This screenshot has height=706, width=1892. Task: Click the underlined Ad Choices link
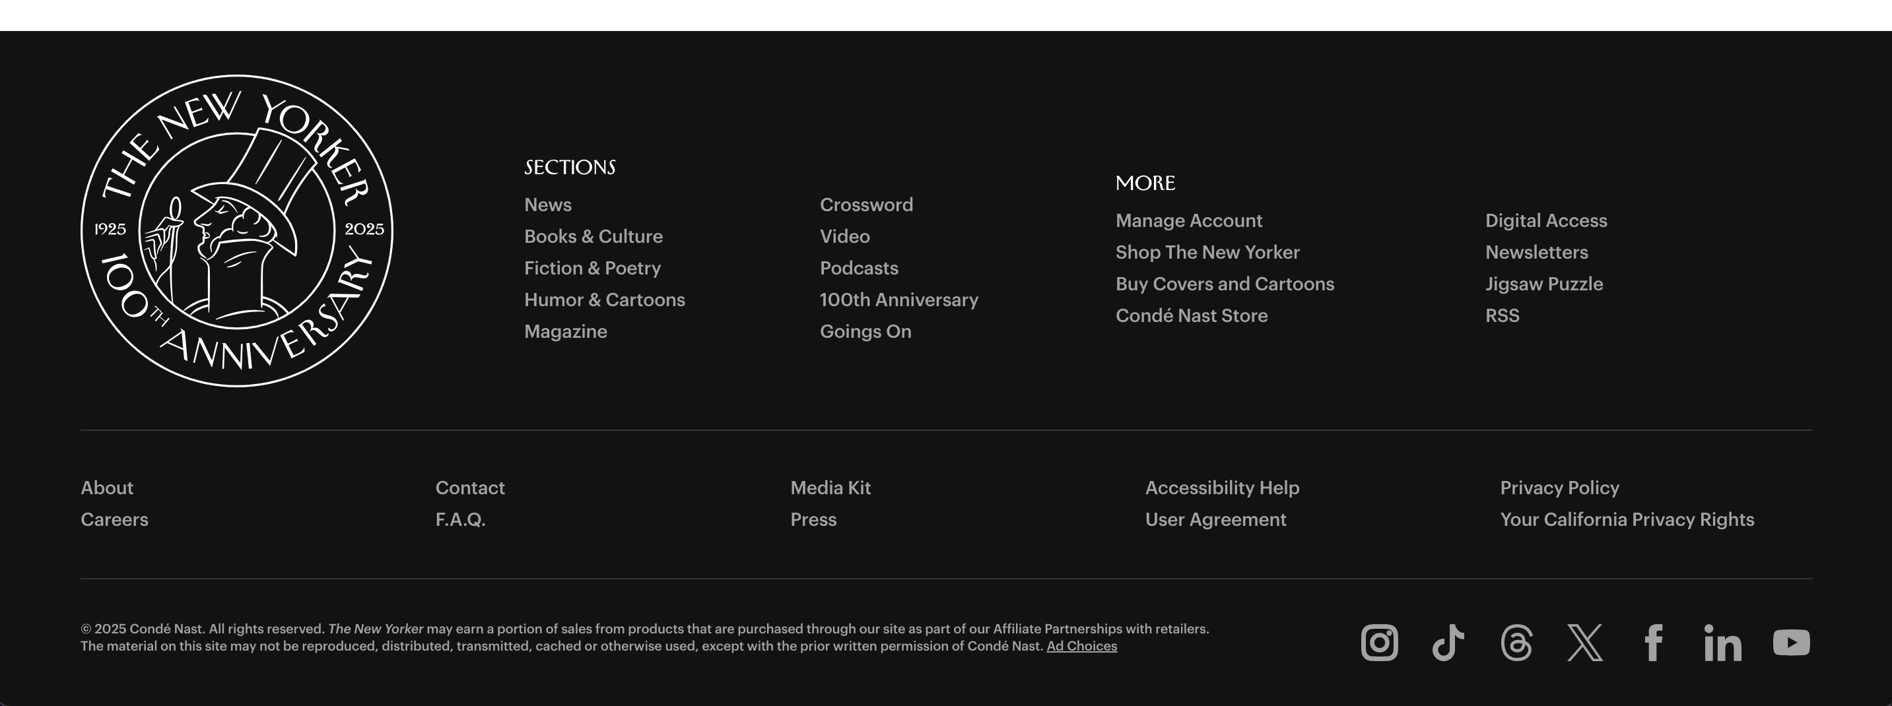click(x=1082, y=646)
